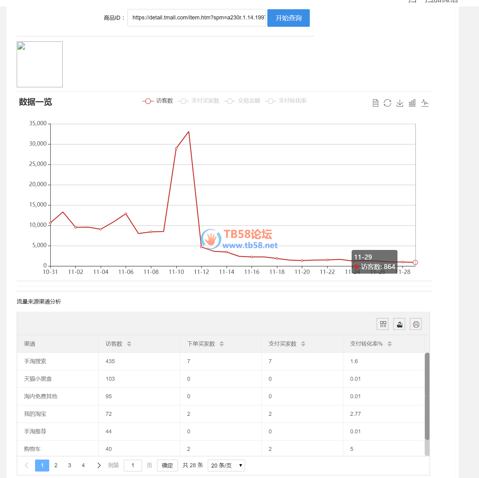Go to page 2 of table
Screen dimensions: 479x478
56,465
